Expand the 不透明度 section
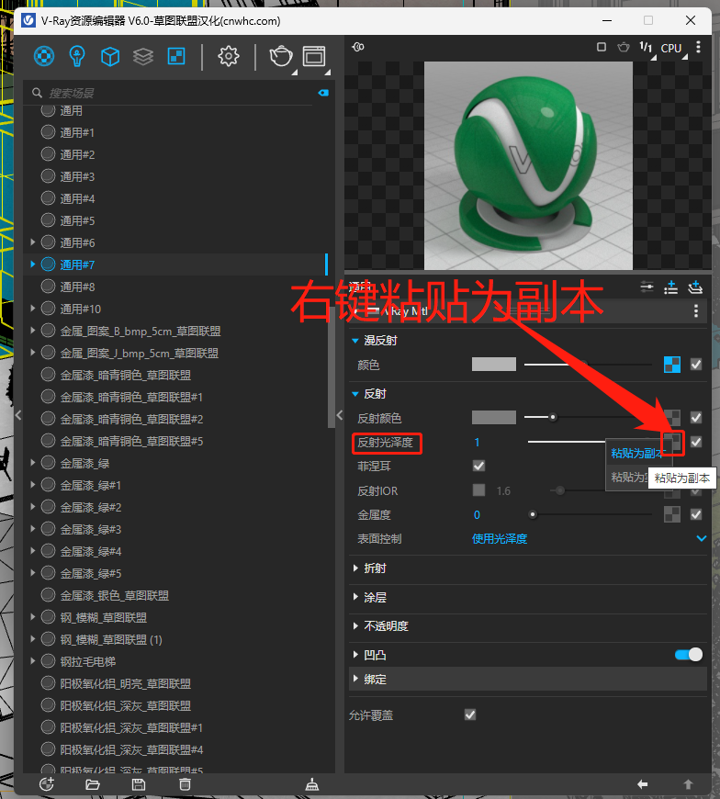Screen dimensions: 720x799 click(355, 625)
